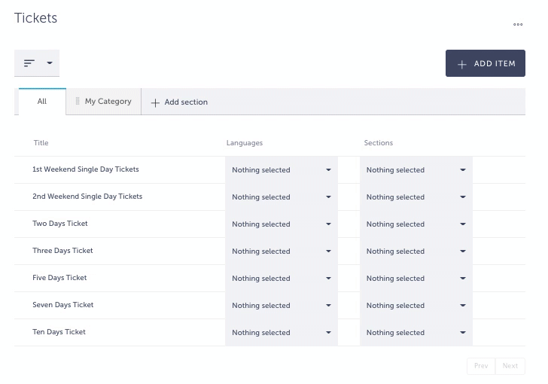
Task: Open the sort filter dropdown
Action: point(37,63)
